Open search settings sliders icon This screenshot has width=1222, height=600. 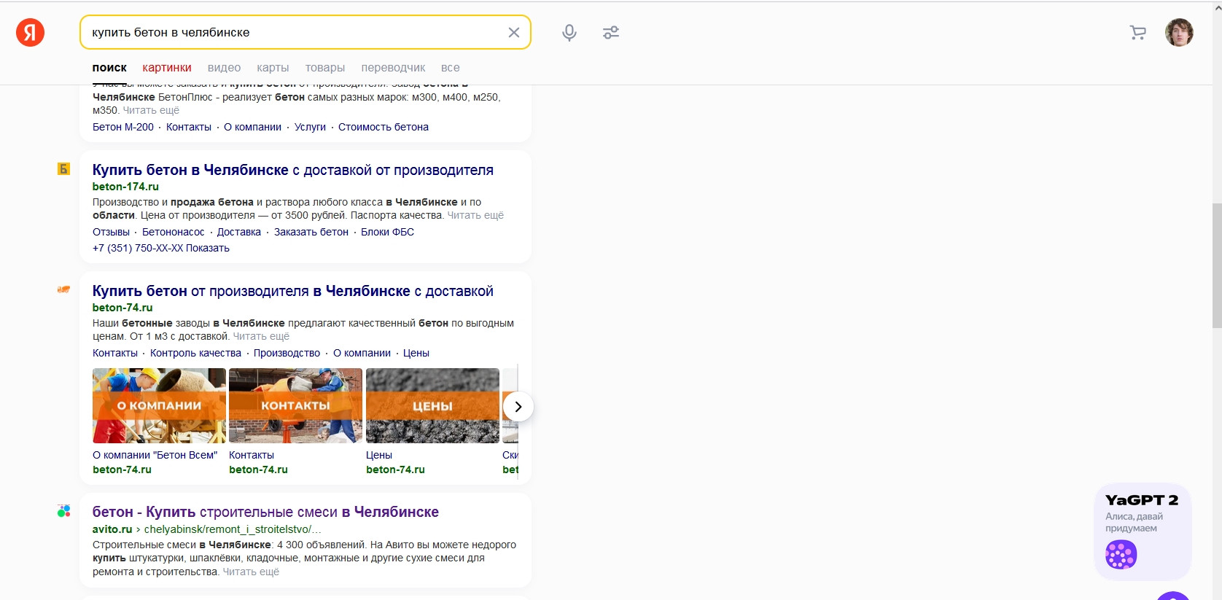611,32
